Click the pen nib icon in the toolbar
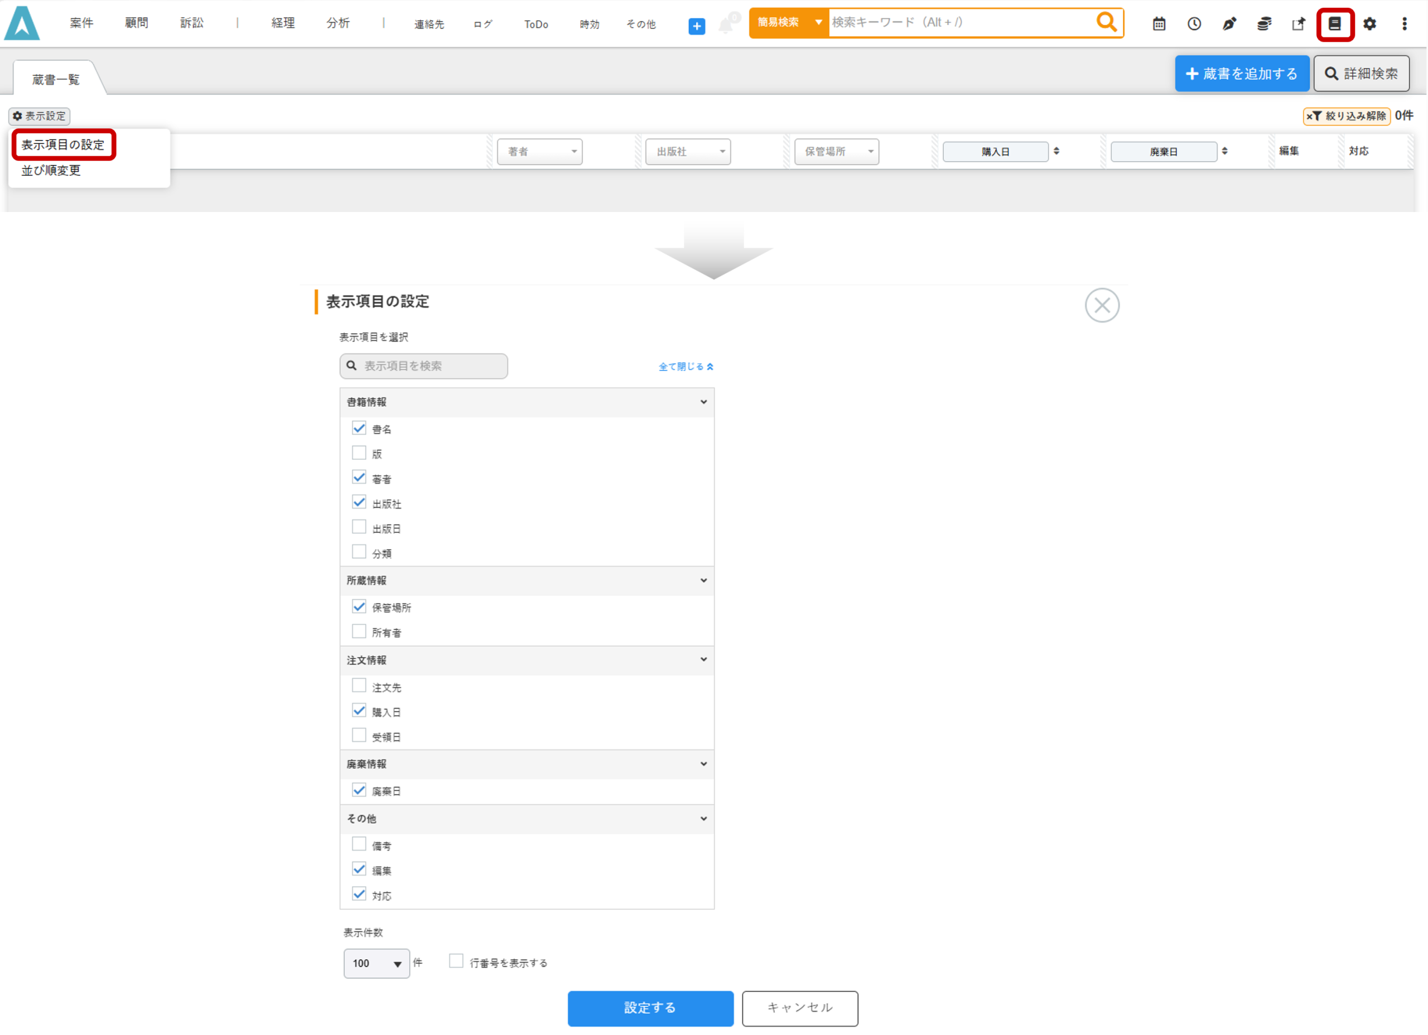The width and height of the screenshot is (1428, 1035). tap(1229, 24)
